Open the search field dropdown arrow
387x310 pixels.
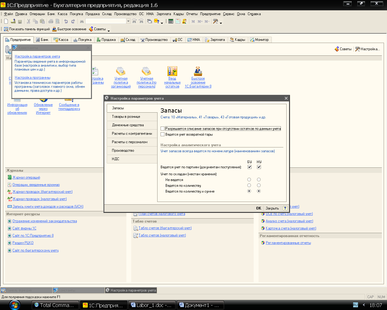click(128, 21)
